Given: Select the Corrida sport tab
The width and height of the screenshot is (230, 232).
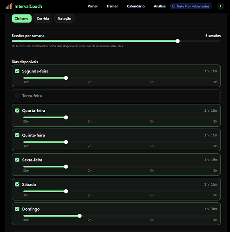Looking at the screenshot, I should click(43, 19).
